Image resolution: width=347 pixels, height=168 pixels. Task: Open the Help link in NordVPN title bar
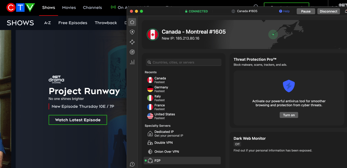284,11
